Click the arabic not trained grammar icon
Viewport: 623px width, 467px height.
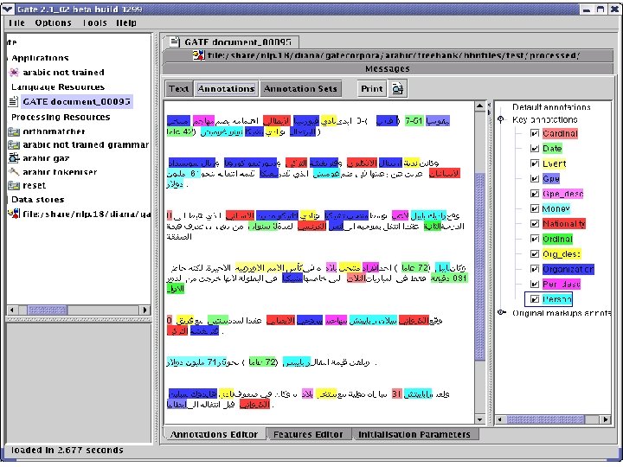pos(14,145)
